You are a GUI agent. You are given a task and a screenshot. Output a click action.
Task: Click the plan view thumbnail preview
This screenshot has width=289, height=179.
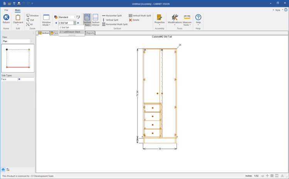click(x=18, y=58)
